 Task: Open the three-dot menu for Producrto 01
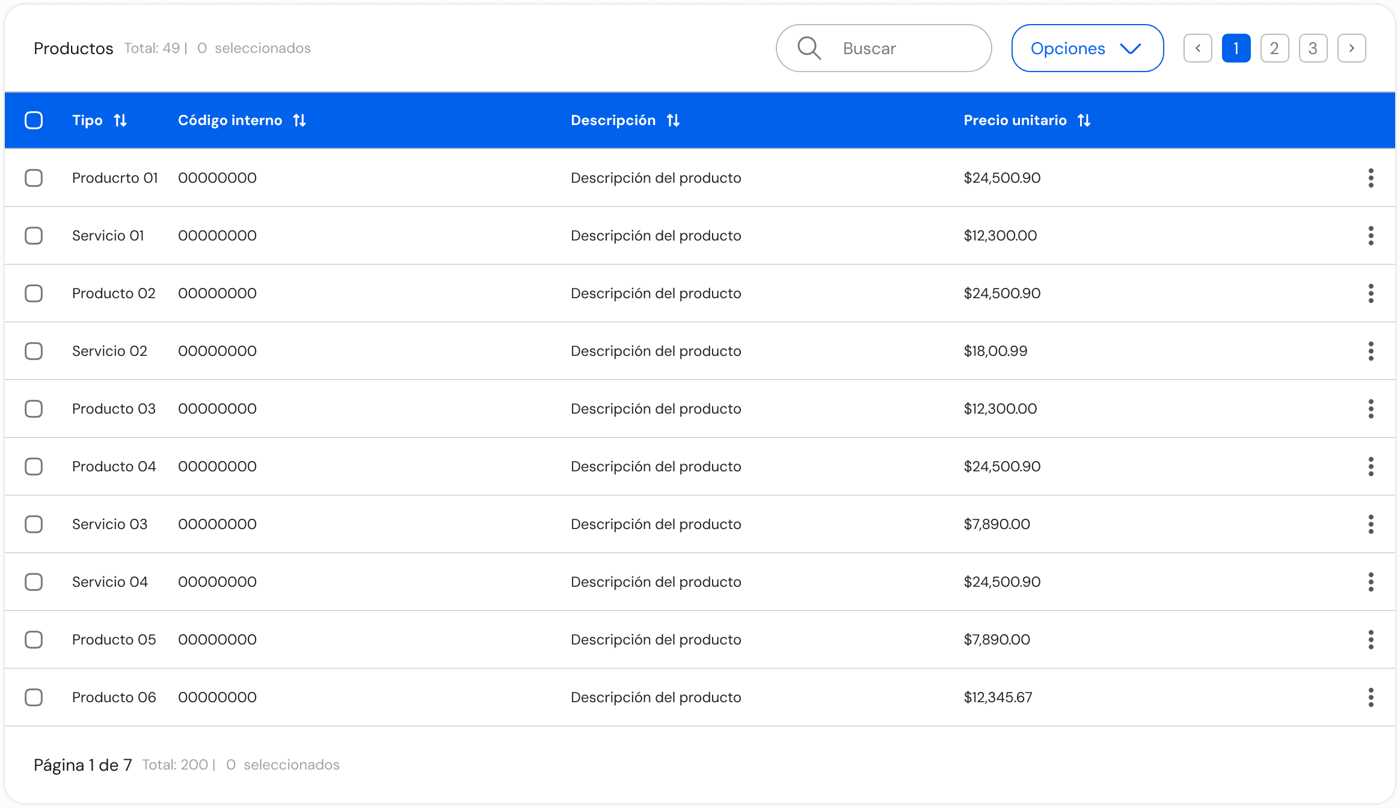click(x=1371, y=178)
